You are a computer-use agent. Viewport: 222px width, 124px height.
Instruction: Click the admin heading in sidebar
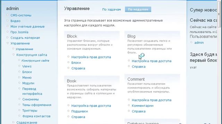pyautogui.click(x=12, y=9)
